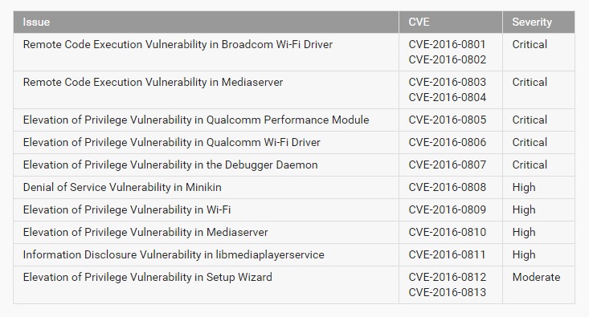Click Elevation of Privilege in Wi-Fi issue
Image resolution: width=589 pixels, height=317 pixels.
pyautogui.click(x=127, y=209)
